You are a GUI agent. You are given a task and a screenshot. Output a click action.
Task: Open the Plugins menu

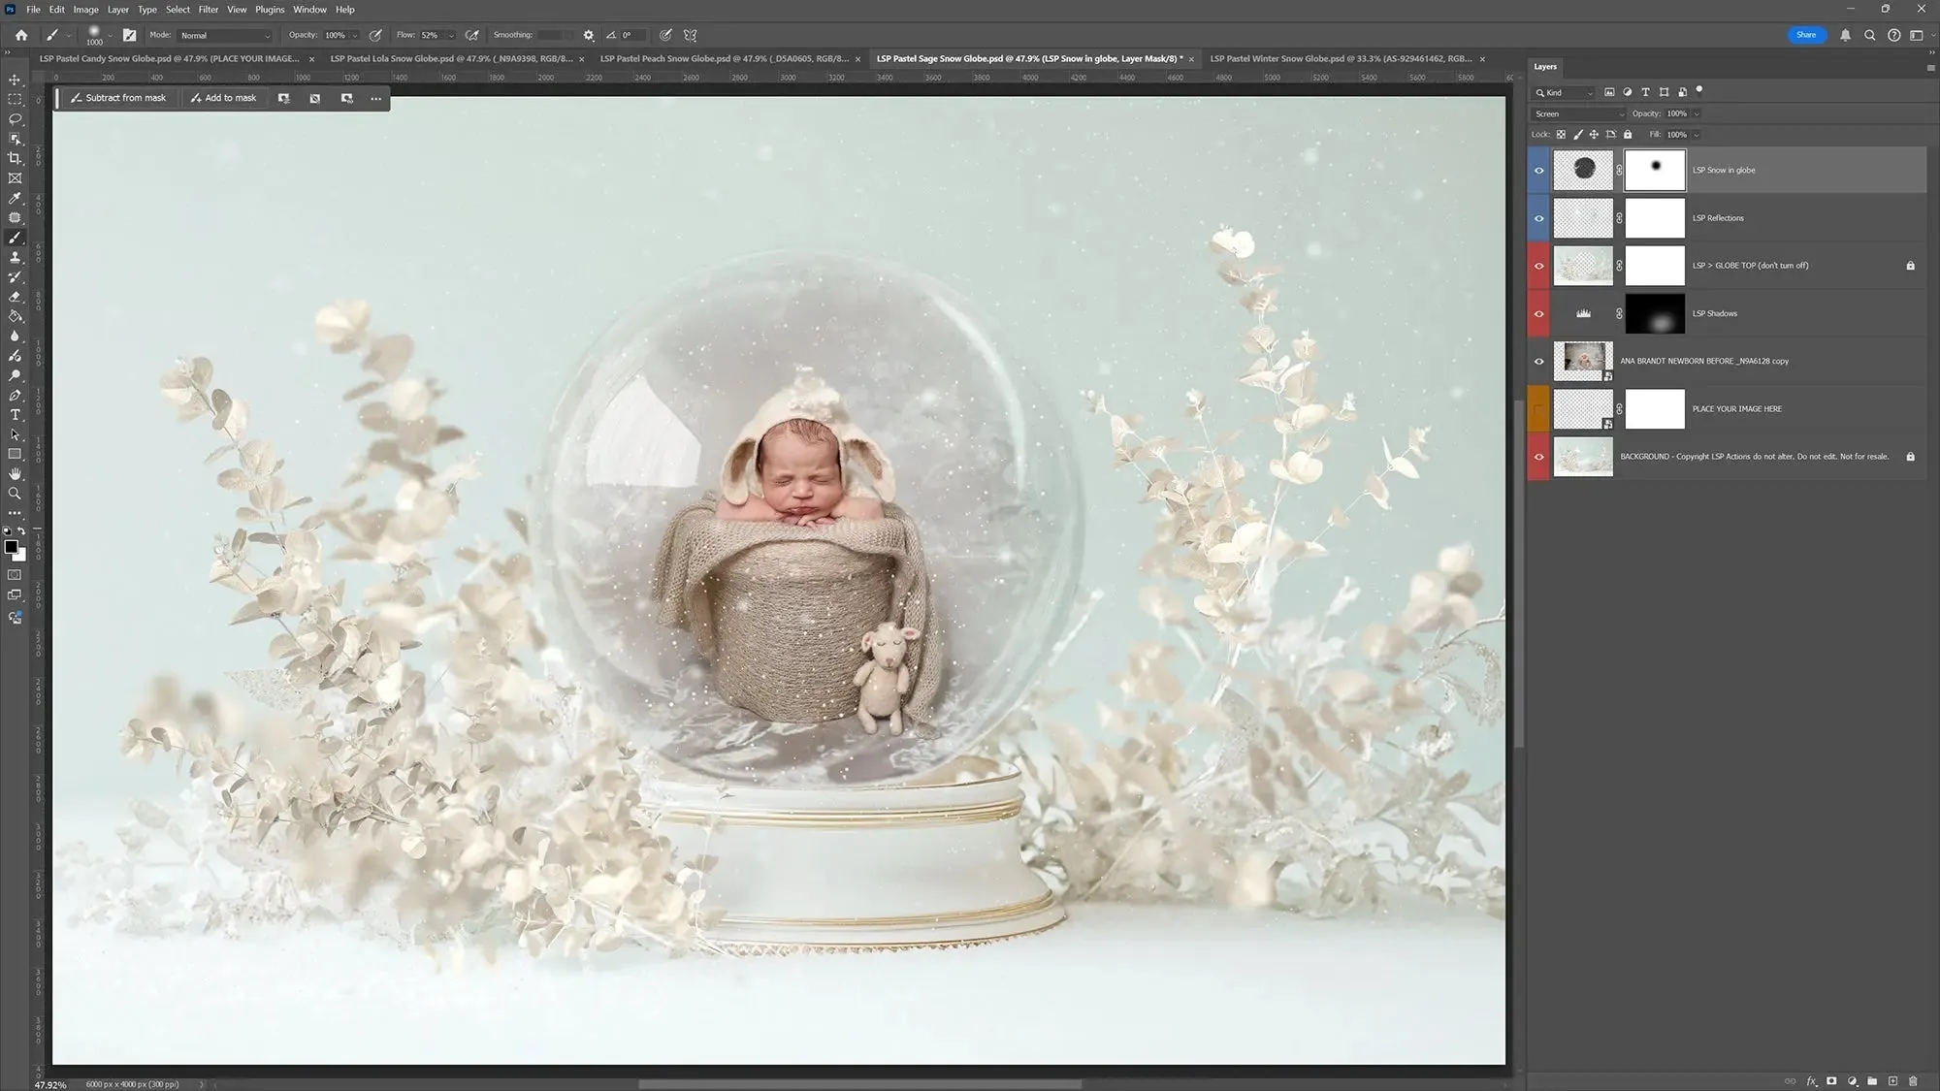click(x=270, y=9)
